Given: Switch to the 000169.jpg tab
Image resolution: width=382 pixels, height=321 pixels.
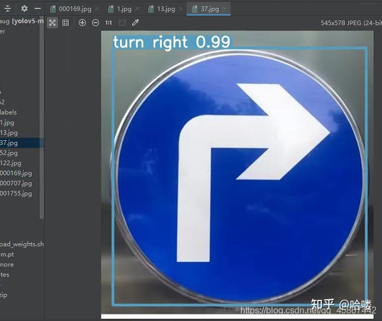Looking at the screenshot, I should pyautogui.click(x=75, y=9).
